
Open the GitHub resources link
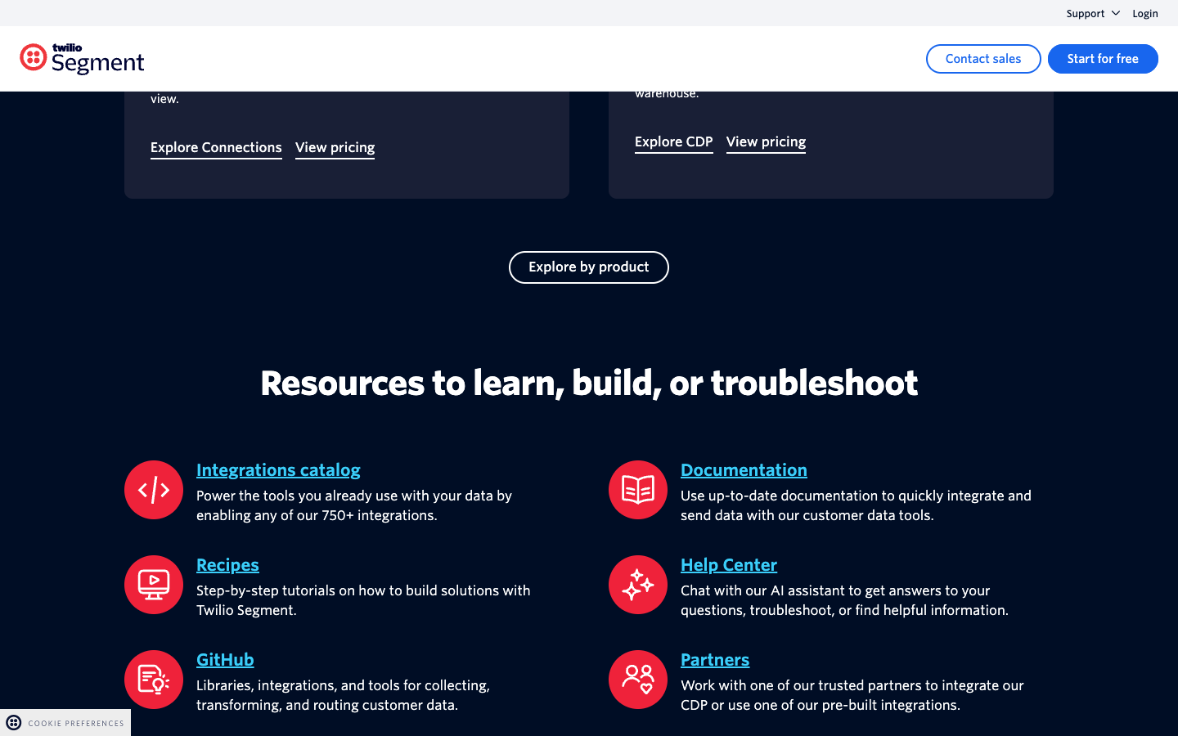[x=225, y=660]
